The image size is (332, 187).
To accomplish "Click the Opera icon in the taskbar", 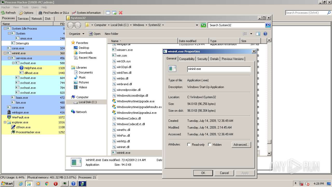I will [x=56, y=184].
